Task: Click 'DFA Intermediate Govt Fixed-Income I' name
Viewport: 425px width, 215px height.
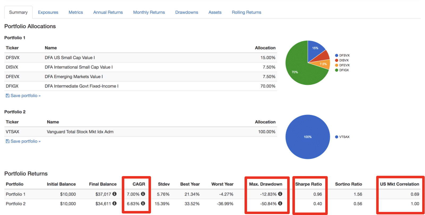Action: [82, 86]
